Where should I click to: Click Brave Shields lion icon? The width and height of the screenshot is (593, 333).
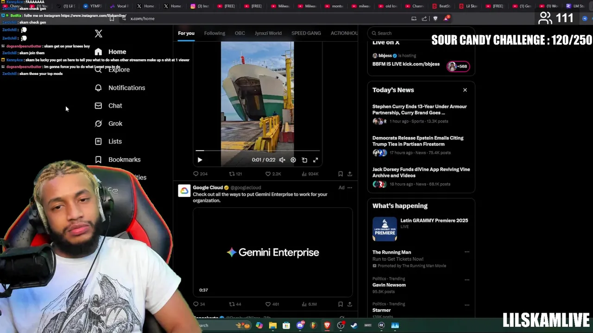tap(435, 18)
